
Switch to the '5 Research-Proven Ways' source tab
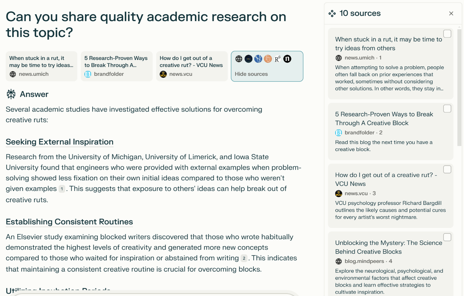tap(116, 66)
